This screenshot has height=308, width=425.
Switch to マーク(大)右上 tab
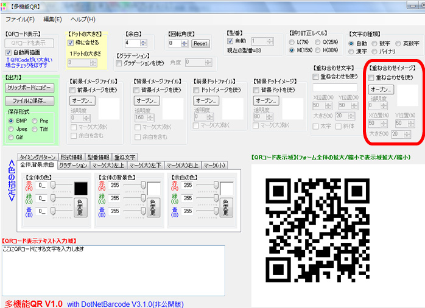tap(182, 166)
